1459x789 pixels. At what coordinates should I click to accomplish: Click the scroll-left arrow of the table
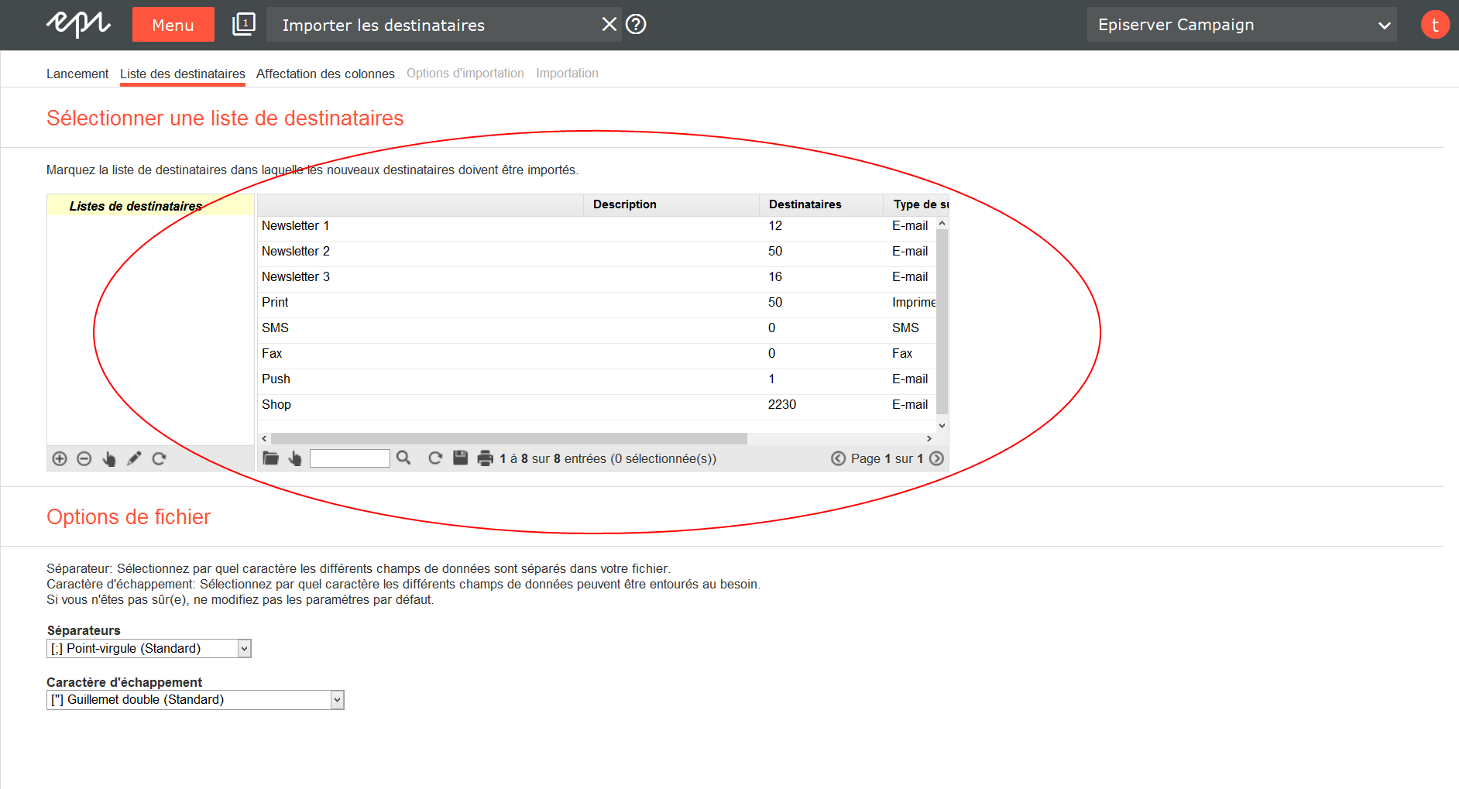coord(264,438)
